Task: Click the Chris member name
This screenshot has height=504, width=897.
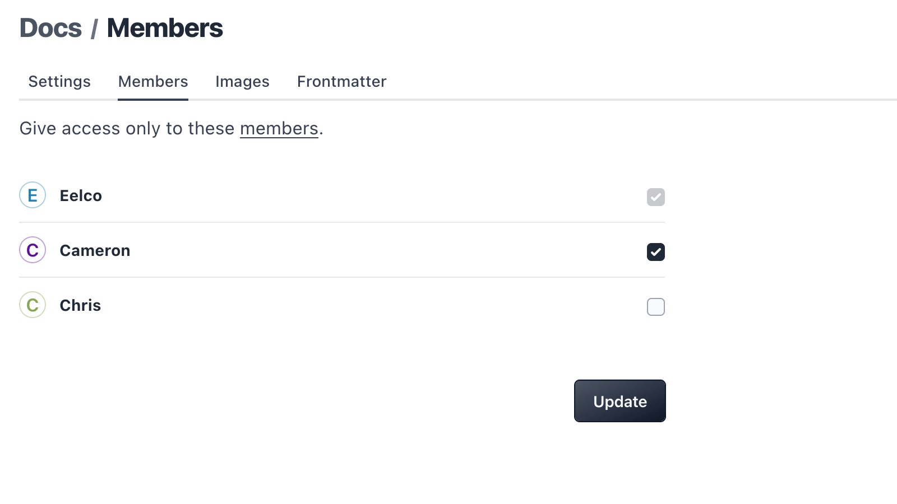Action: tap(80, 306)
